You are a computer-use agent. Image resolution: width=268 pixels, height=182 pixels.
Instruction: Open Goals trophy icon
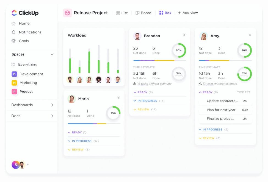click(x=13, y=41)
